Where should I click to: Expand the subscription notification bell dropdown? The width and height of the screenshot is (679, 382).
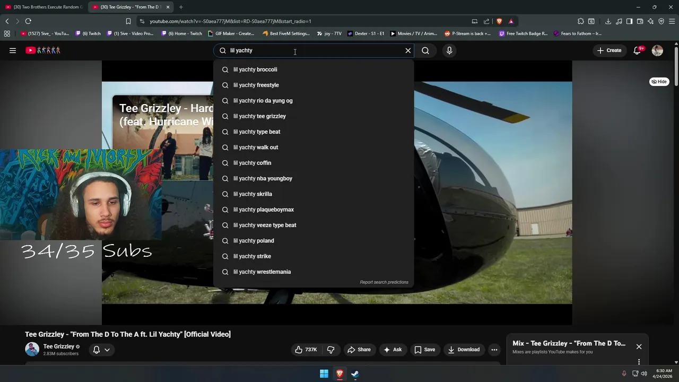(x=101, y=350)
